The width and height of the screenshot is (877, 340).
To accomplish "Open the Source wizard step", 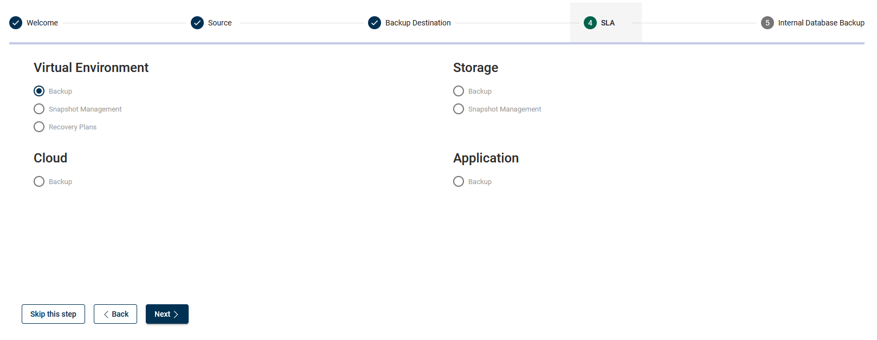I will tap(220, 23).
